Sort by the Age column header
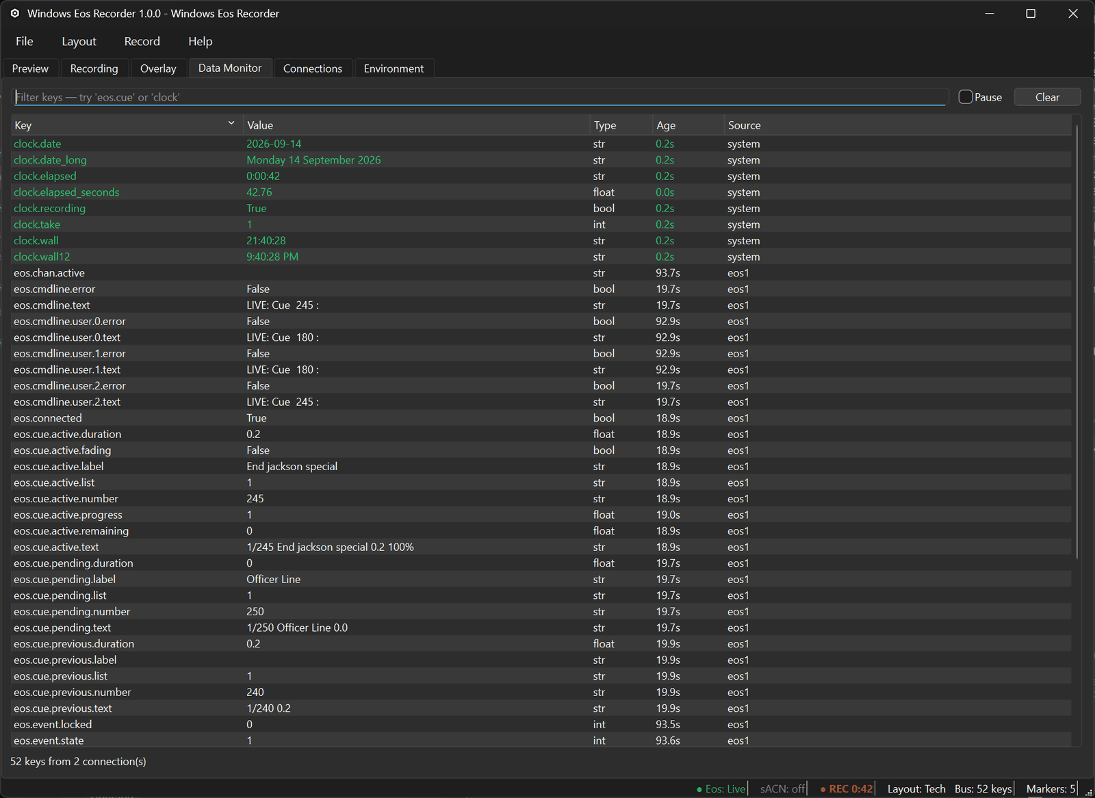Screen dimensions: 1095x798 pos(688,125)
